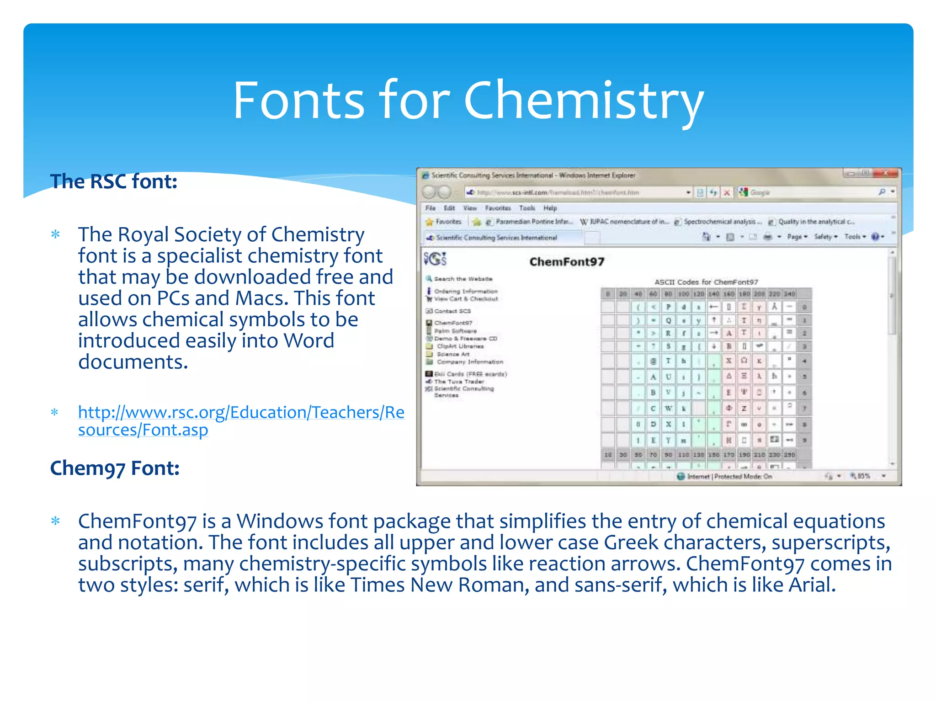
Task: Click the Company Information folder link
Action: (470, 362)
